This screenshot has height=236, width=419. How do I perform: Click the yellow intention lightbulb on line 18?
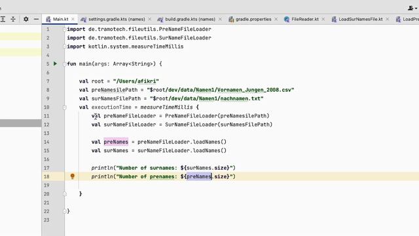73,176
